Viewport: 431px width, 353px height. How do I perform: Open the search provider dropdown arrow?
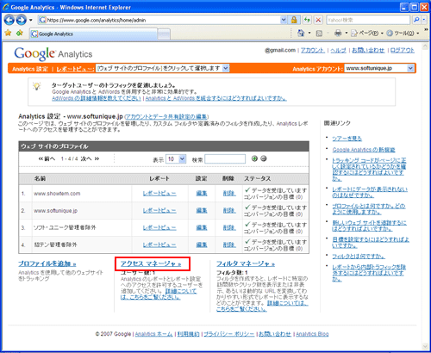point(424,20)
